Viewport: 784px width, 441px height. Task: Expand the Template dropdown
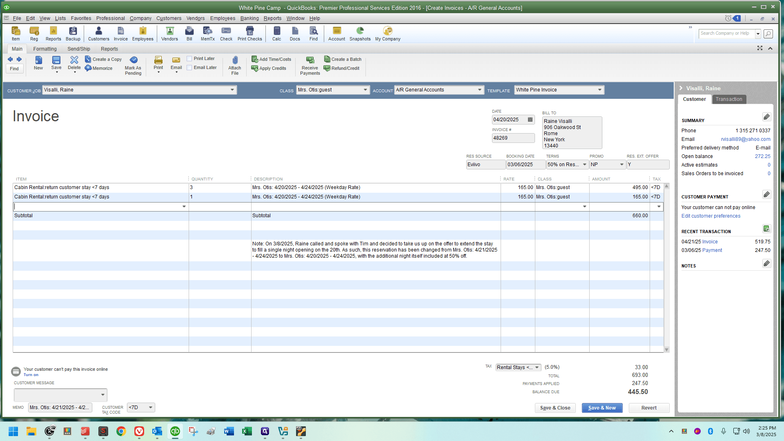599,90
